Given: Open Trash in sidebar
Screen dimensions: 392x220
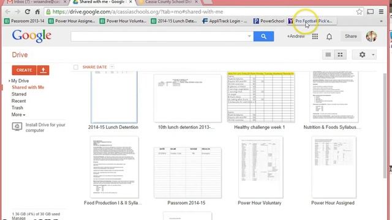Looking at the screenshot, I should [x=17, y=108].
